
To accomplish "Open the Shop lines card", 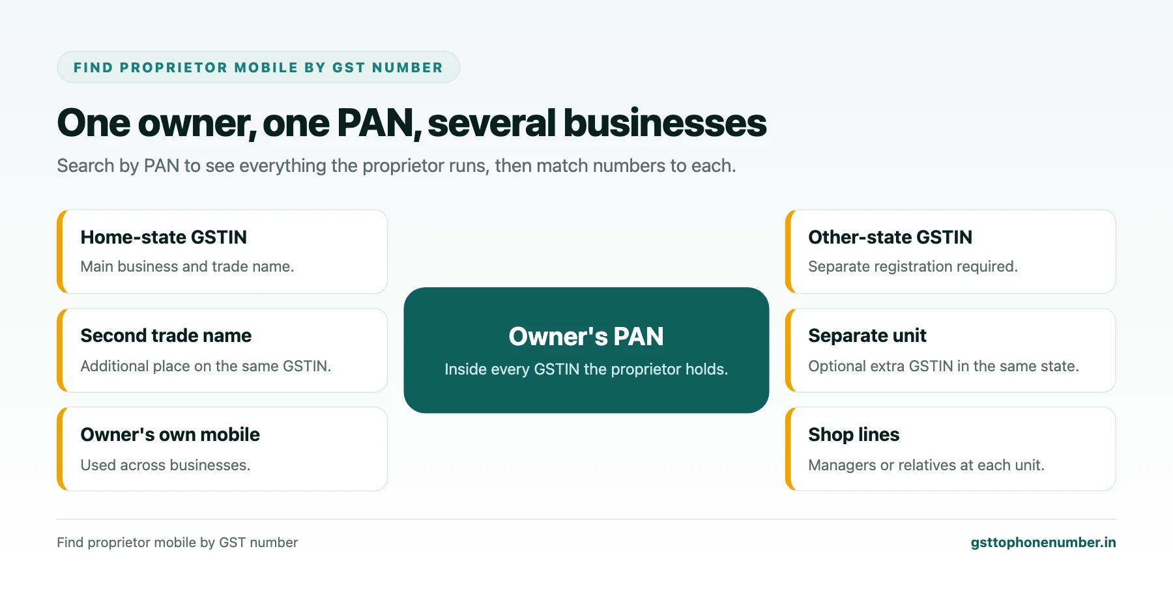I will (x=950, y=449).
